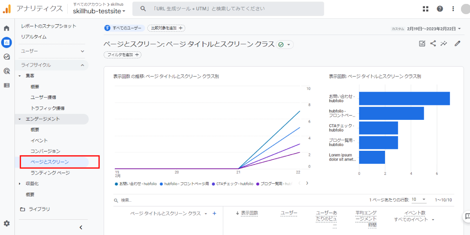
Task: Open the Google apps grid
Action: point(426,9)
